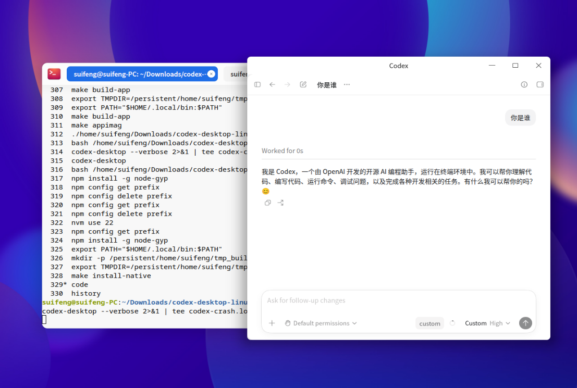
Task: Start a new thread with the pencil icon
Action: point(303,84)
